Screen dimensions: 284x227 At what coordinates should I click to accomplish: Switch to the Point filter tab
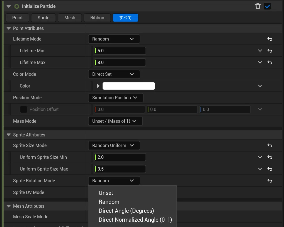coord(17,18)
